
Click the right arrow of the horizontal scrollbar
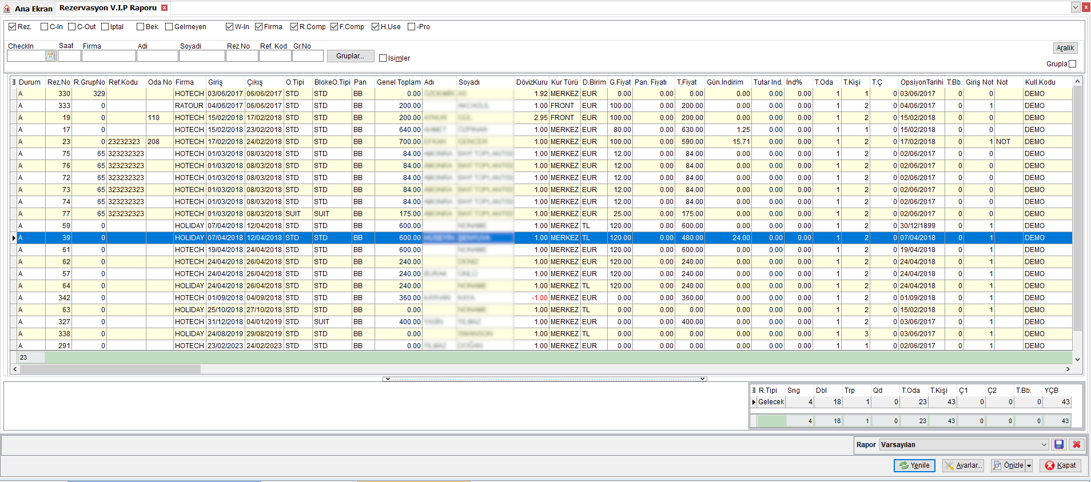tap(1068, 369)
